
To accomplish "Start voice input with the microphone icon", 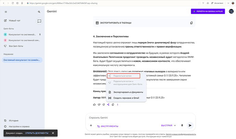I will pos(182,125).
